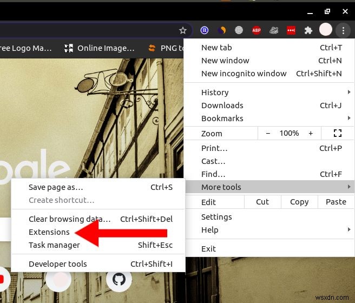Bookmark this page with the star icon
This screenshot has height=303, width=355.
(x=183, y=30)
